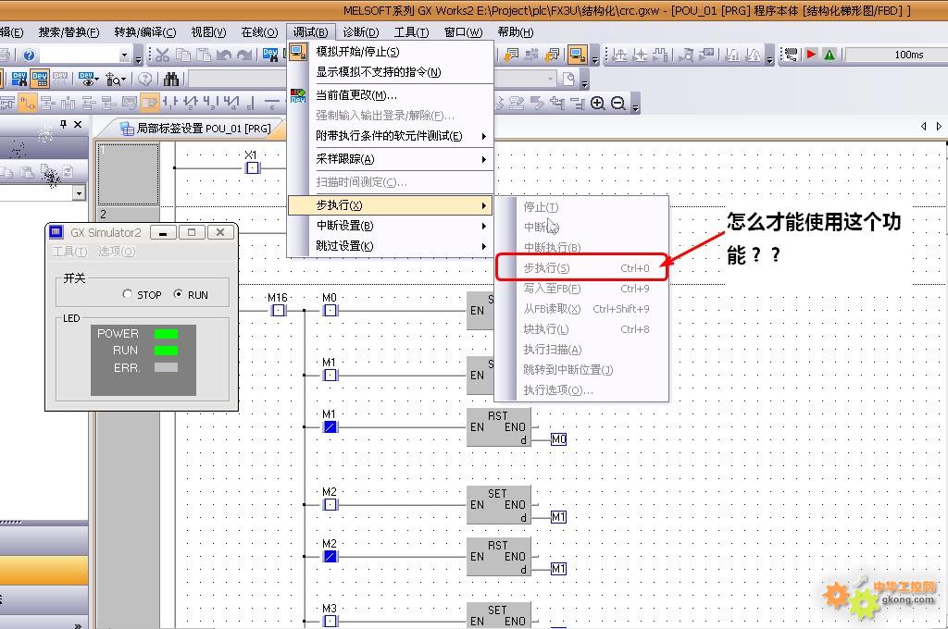Toggle the blue M1 contact above RST block
The height and width of the screenshot is (629, 948).
(331, 427)
